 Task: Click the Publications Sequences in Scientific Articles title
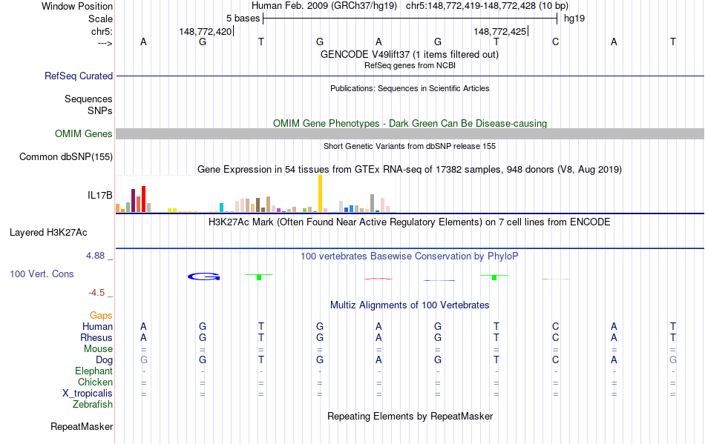[x=410, y=88]
